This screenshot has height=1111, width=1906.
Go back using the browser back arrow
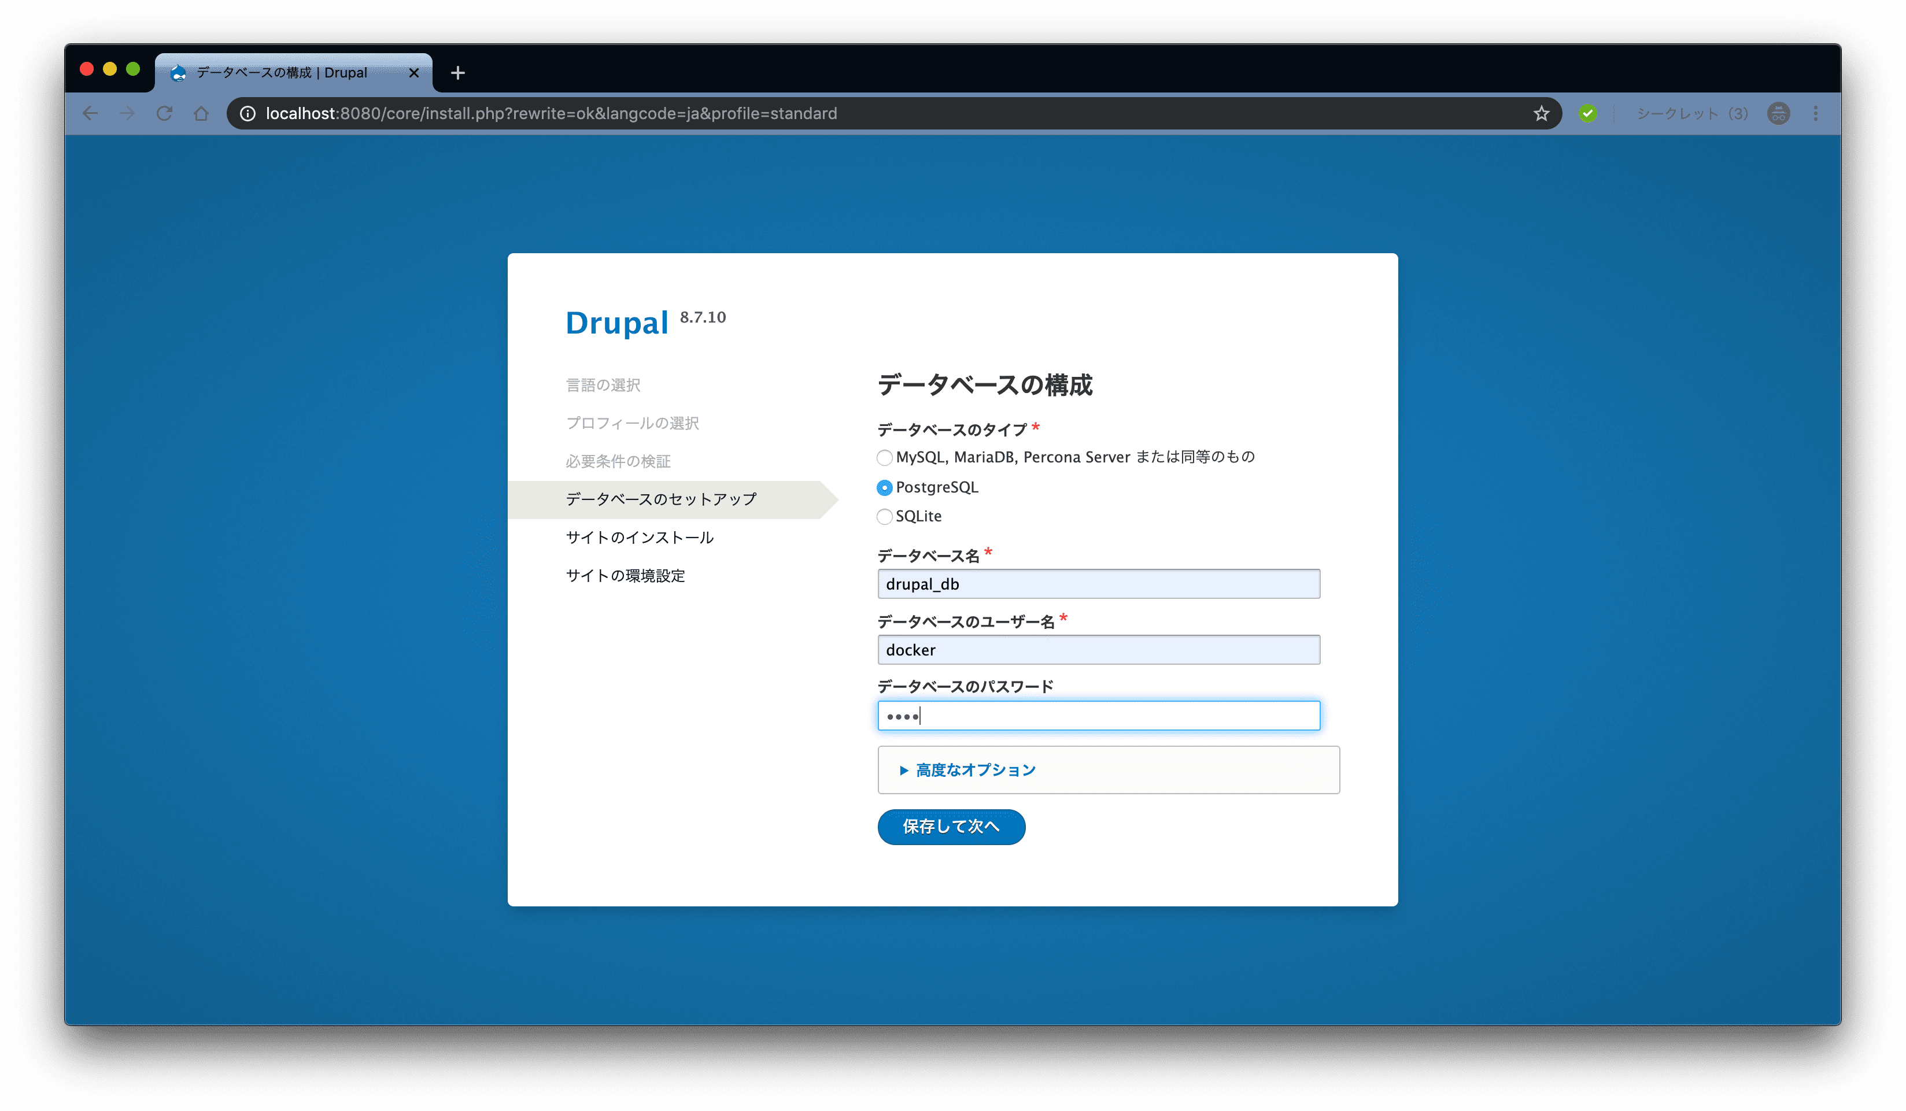90,113
